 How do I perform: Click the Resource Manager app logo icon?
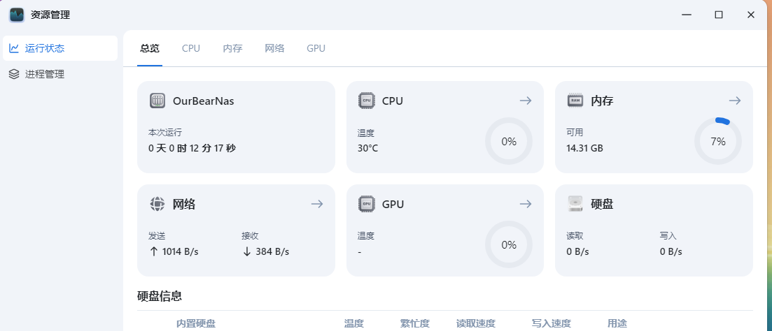click(x=17, y=15)
